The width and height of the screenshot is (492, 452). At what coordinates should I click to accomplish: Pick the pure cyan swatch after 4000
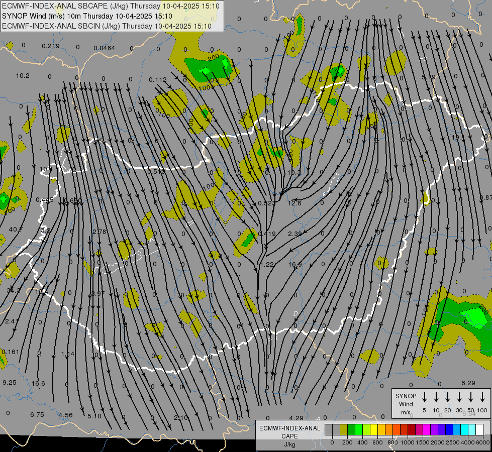click(464, 430)
